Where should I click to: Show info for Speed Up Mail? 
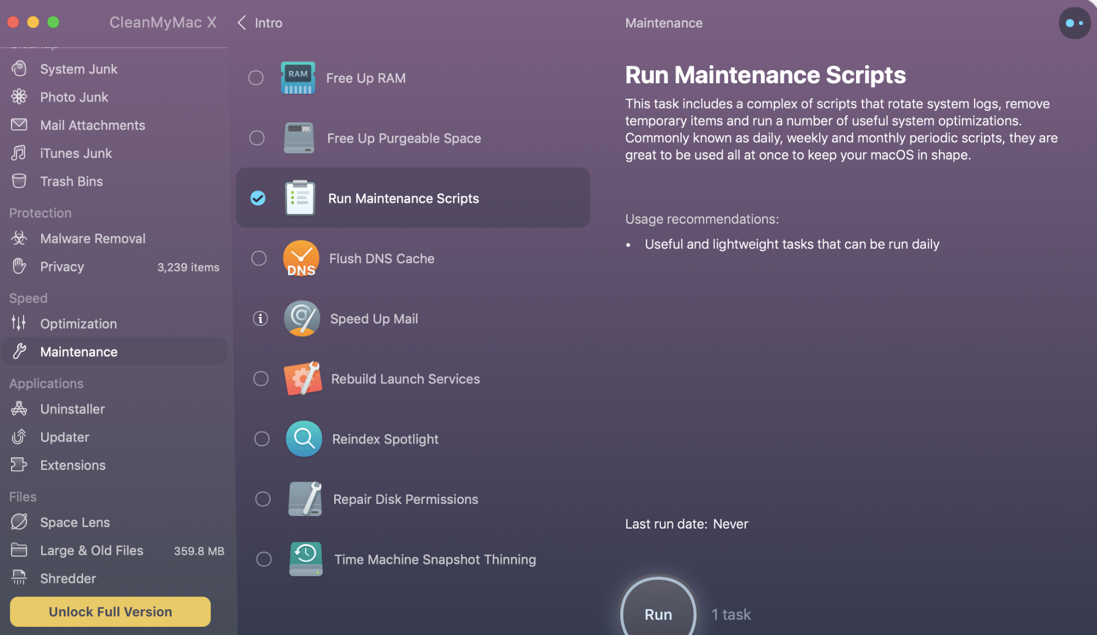260,318
